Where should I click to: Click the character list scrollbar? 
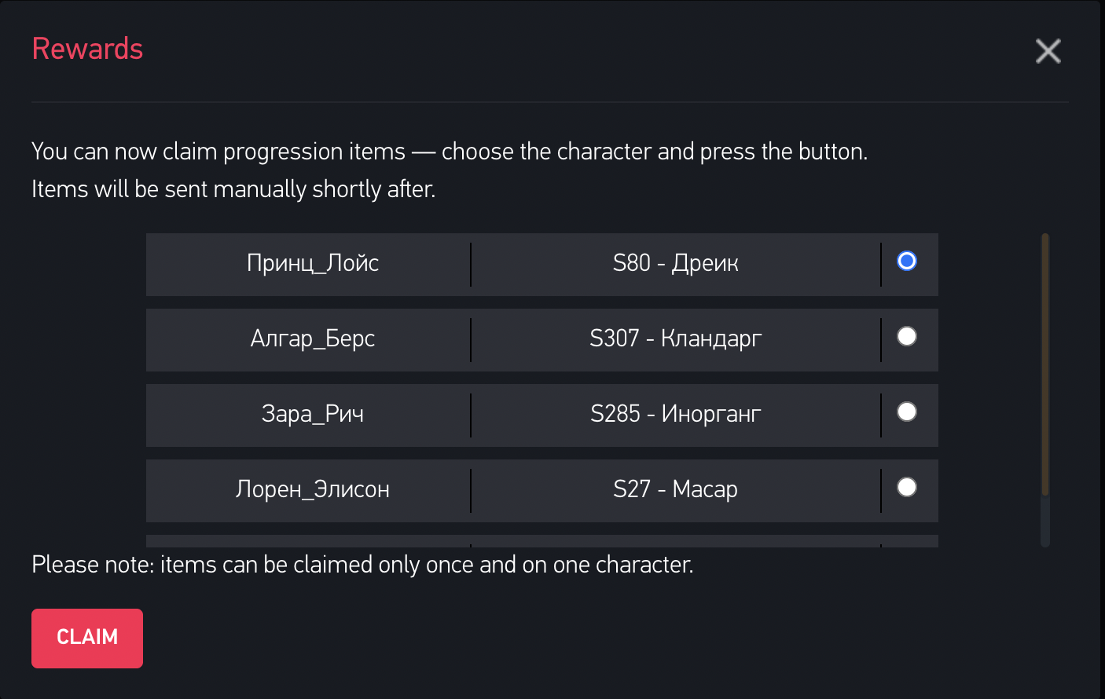[1045, 365]
